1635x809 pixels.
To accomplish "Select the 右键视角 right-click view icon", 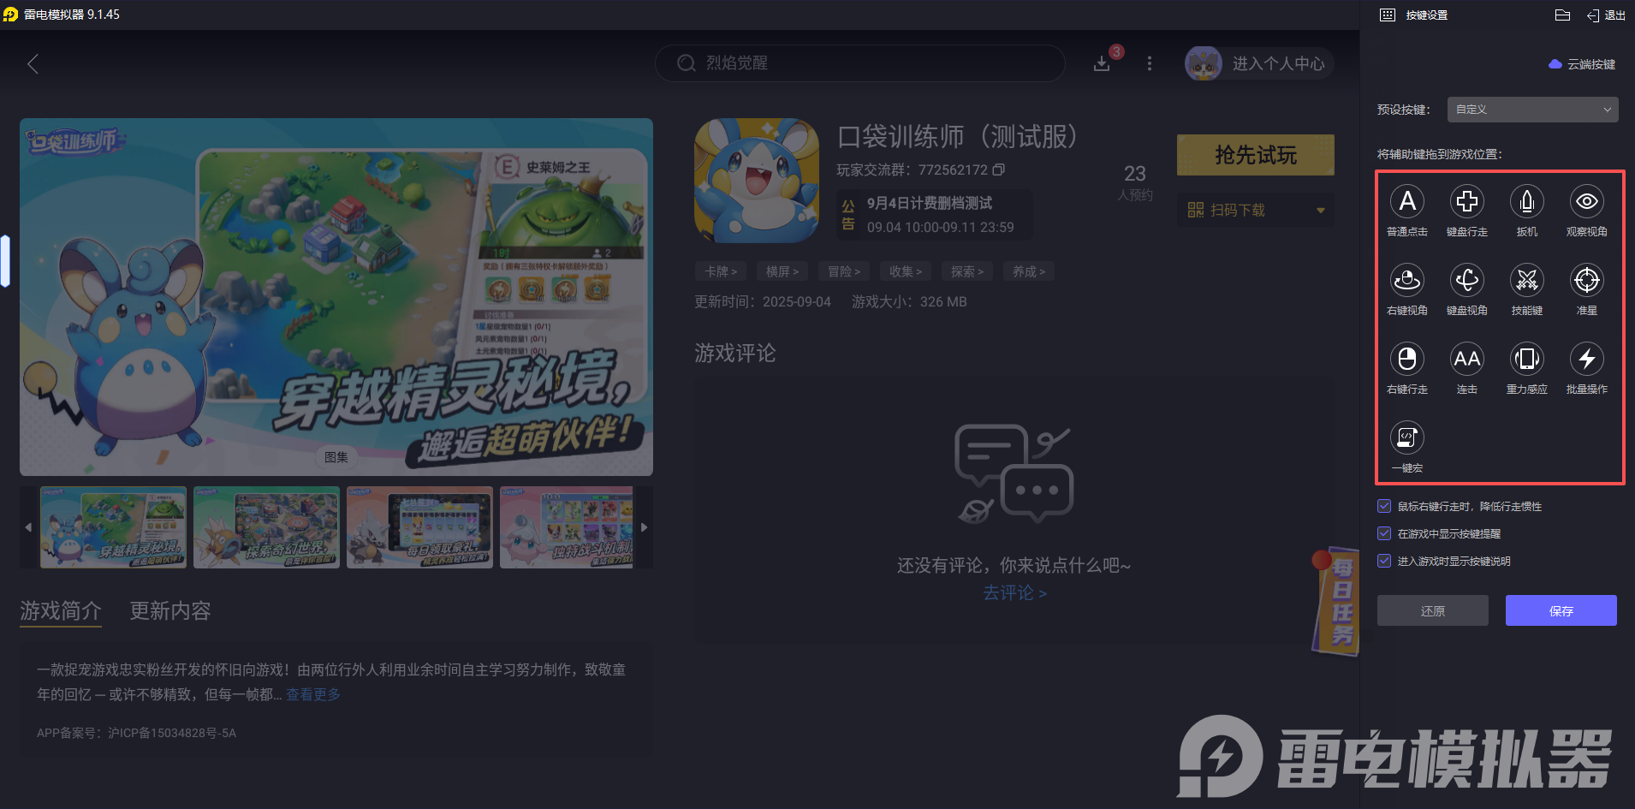I will 1406,281.
